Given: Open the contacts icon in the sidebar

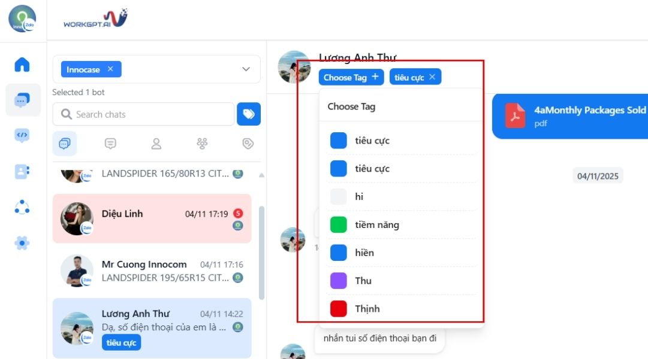Looking at the screenshot, I should pos(22,172).
